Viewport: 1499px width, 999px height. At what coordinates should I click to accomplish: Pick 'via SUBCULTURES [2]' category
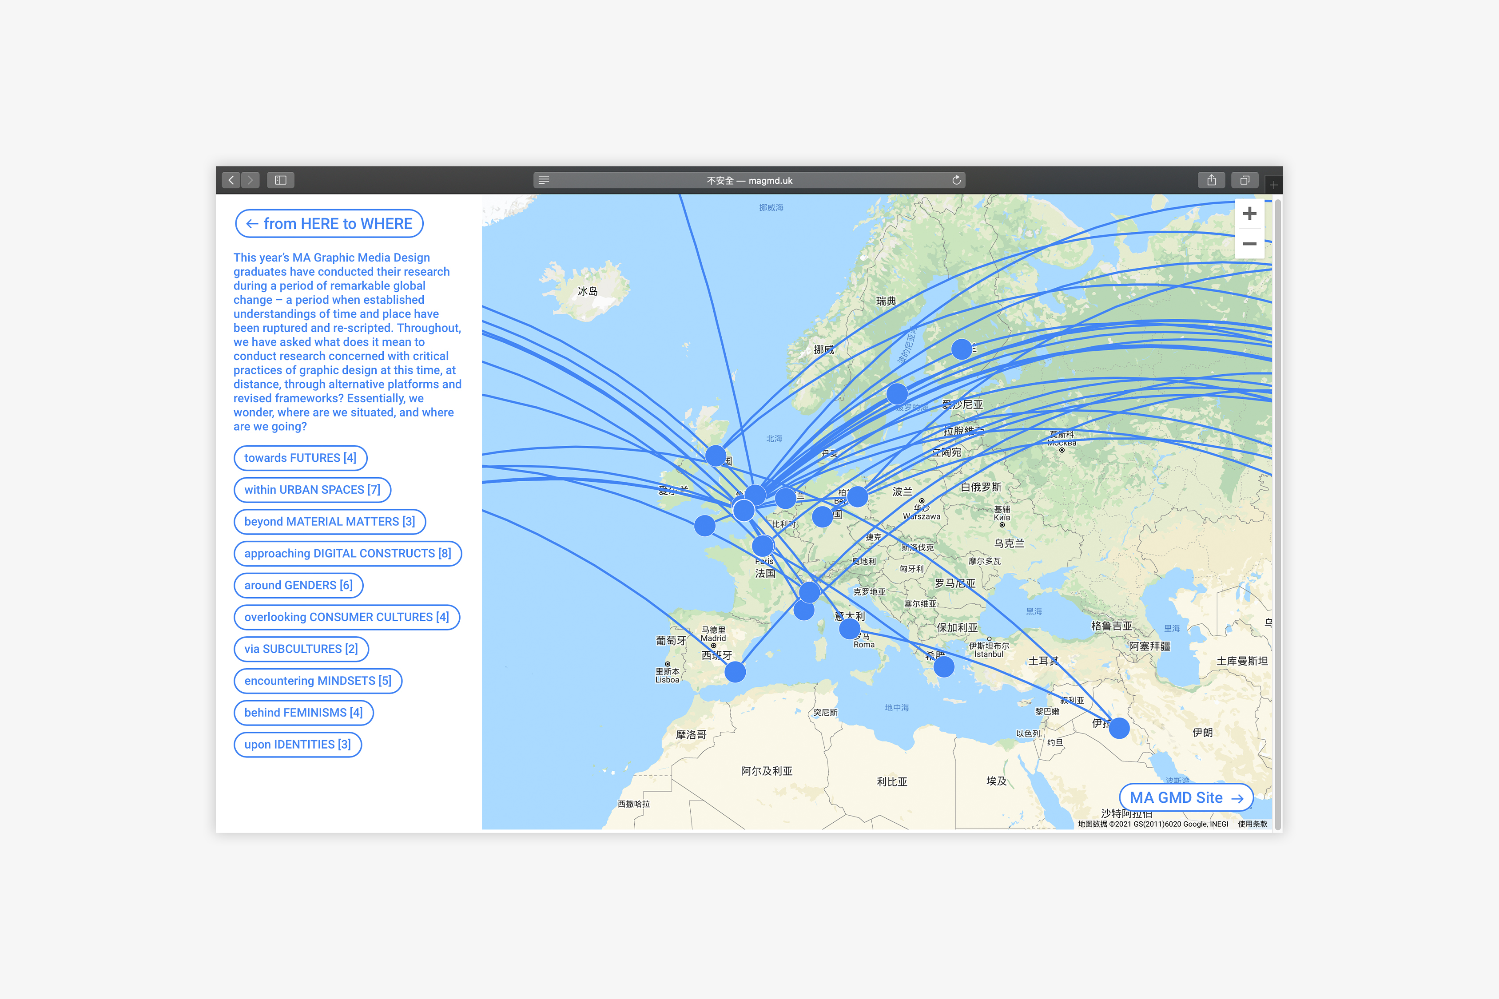tap(301, 649)
